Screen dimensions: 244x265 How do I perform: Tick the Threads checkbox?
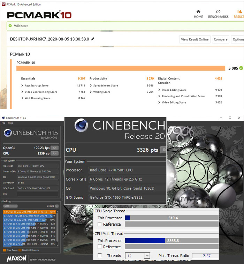point(100,256)
